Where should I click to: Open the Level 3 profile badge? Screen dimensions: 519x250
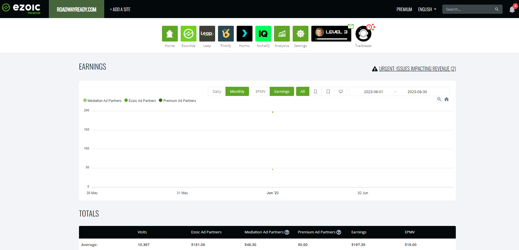click(331, 34)
